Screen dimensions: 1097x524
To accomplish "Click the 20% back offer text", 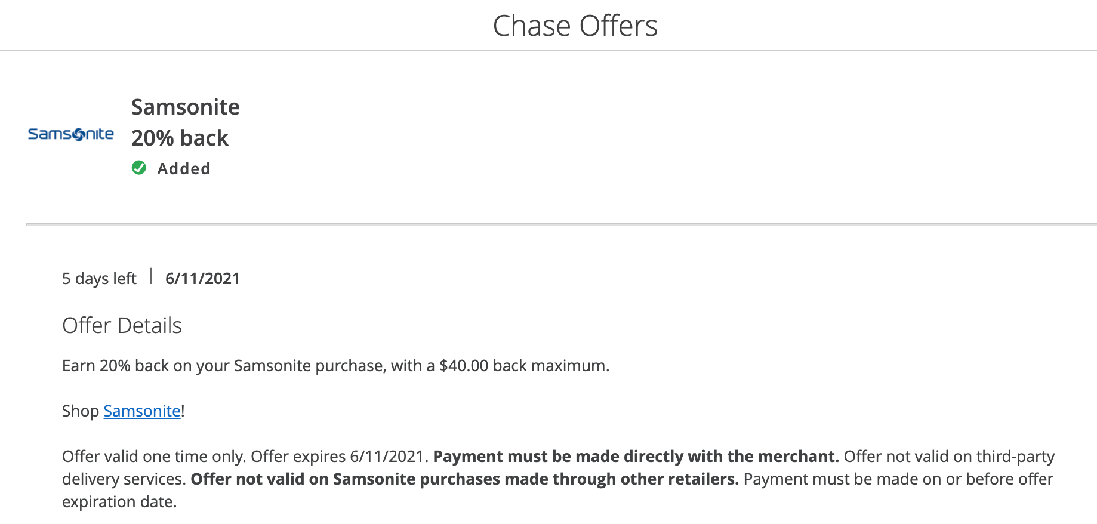I will tap(180, 138).
